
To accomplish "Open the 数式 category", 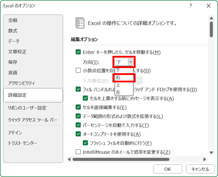I will click(x=13, y=31).
